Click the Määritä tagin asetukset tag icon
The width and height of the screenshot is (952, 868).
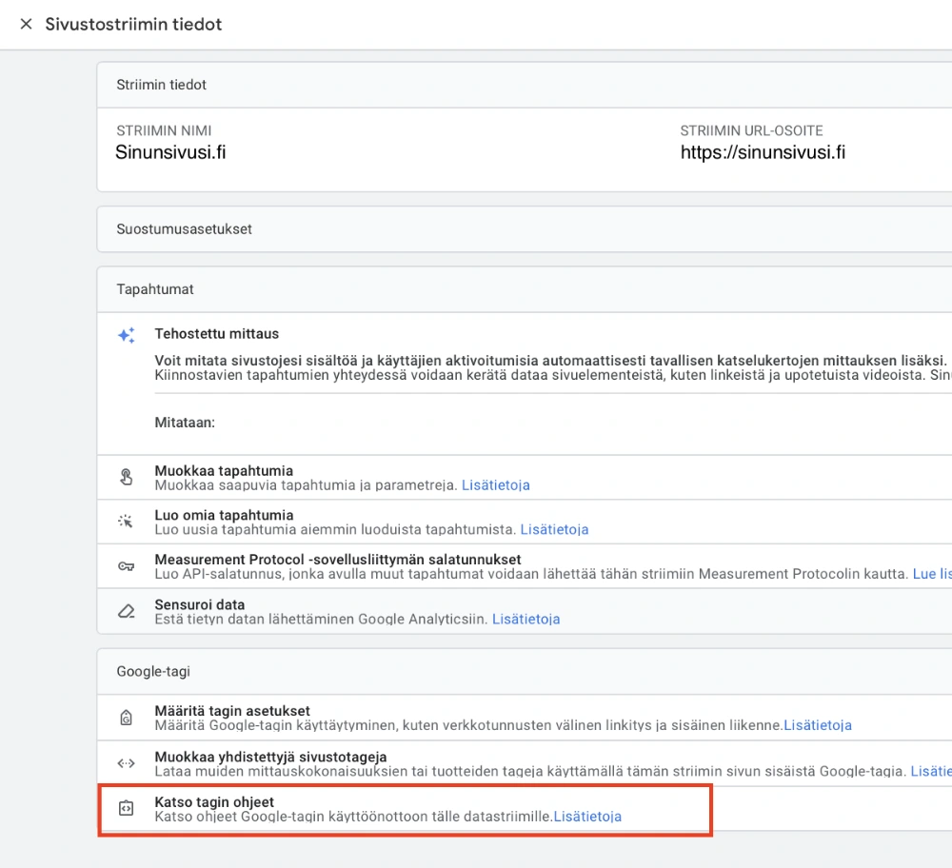pos(127,718)
